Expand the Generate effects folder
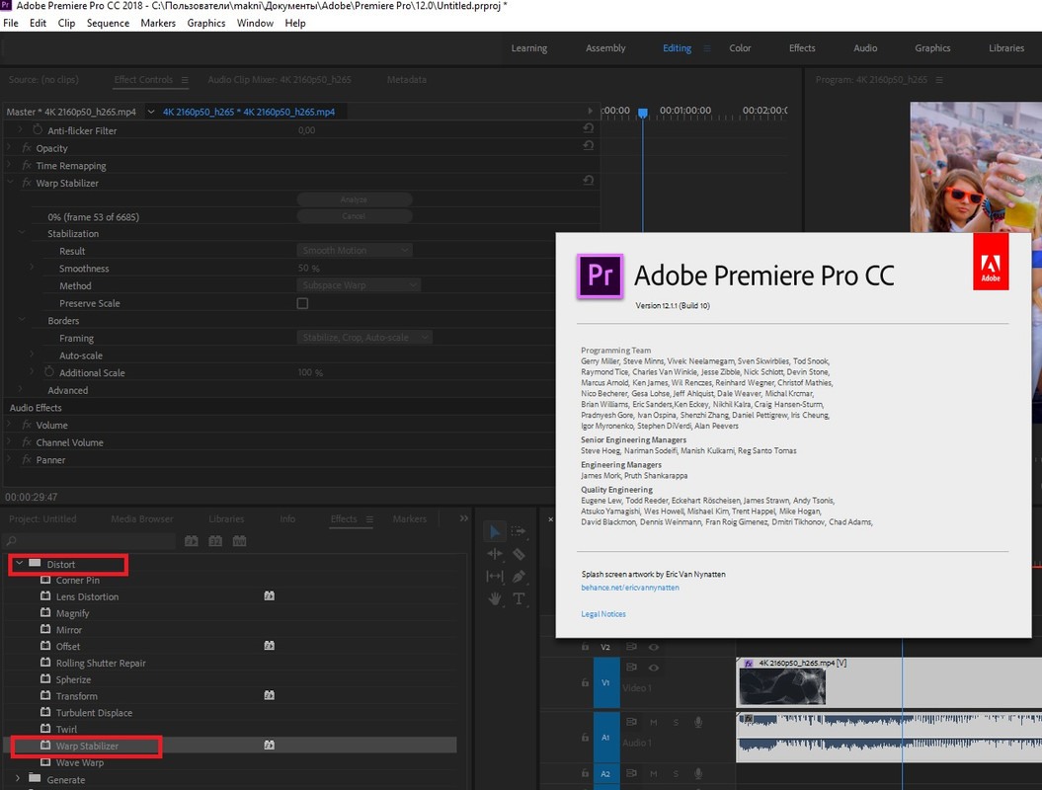Viewport: 1042px width, 790px height. (x=17, y=778)
